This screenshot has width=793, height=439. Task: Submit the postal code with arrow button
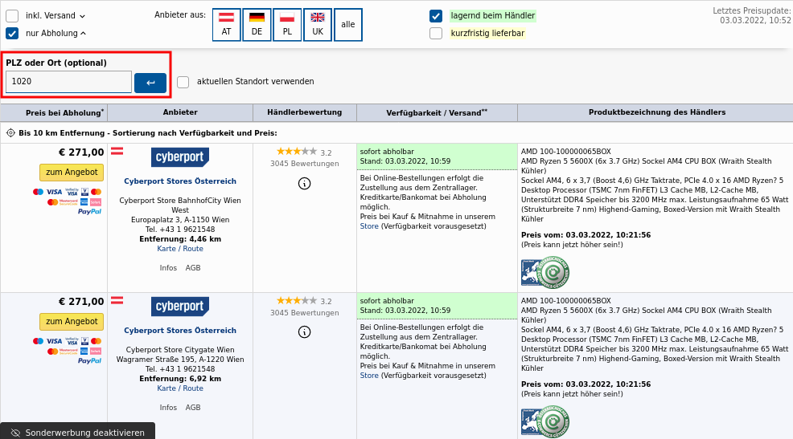pos(150,83)
